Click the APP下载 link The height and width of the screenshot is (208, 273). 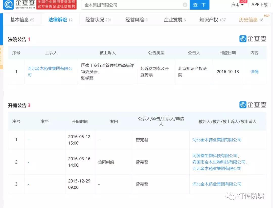(259, 5)
